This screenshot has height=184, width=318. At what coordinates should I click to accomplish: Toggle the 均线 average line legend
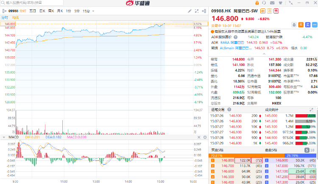(15, 18)
